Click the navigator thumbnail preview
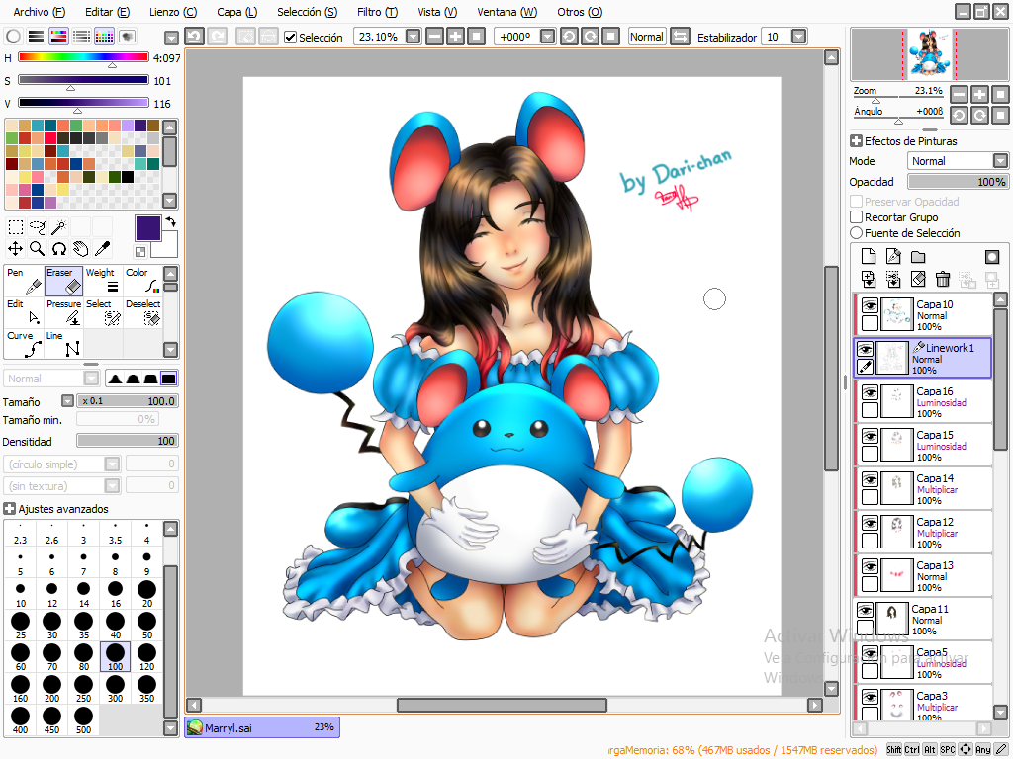Viewport: 1013px width, 759px height. [930, 54]
